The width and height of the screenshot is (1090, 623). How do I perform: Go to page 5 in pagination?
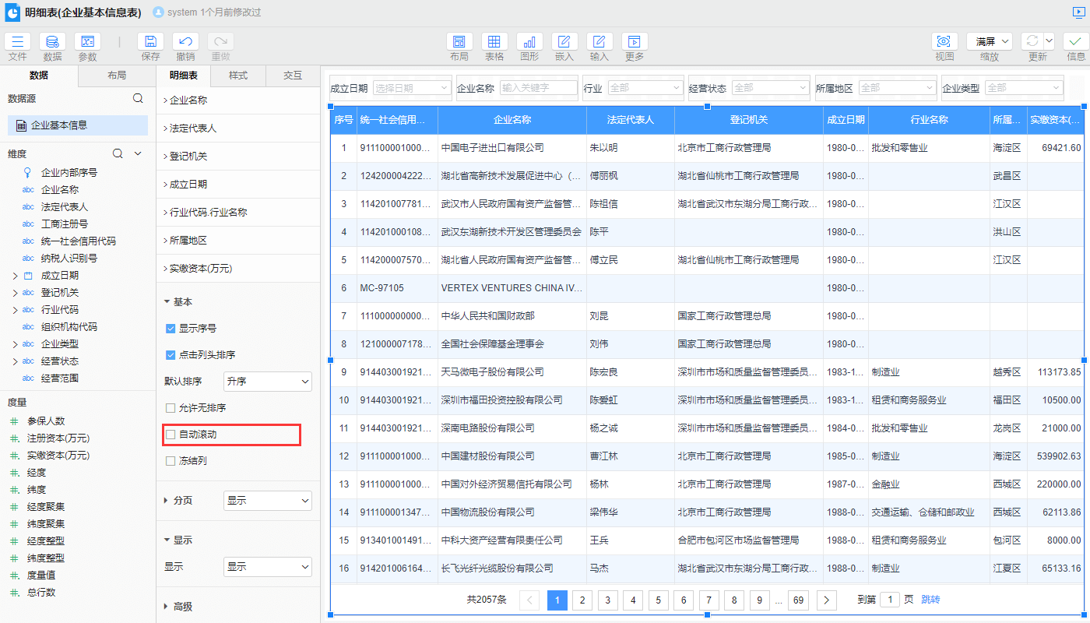pyautogui.click(x=658, y=600)
